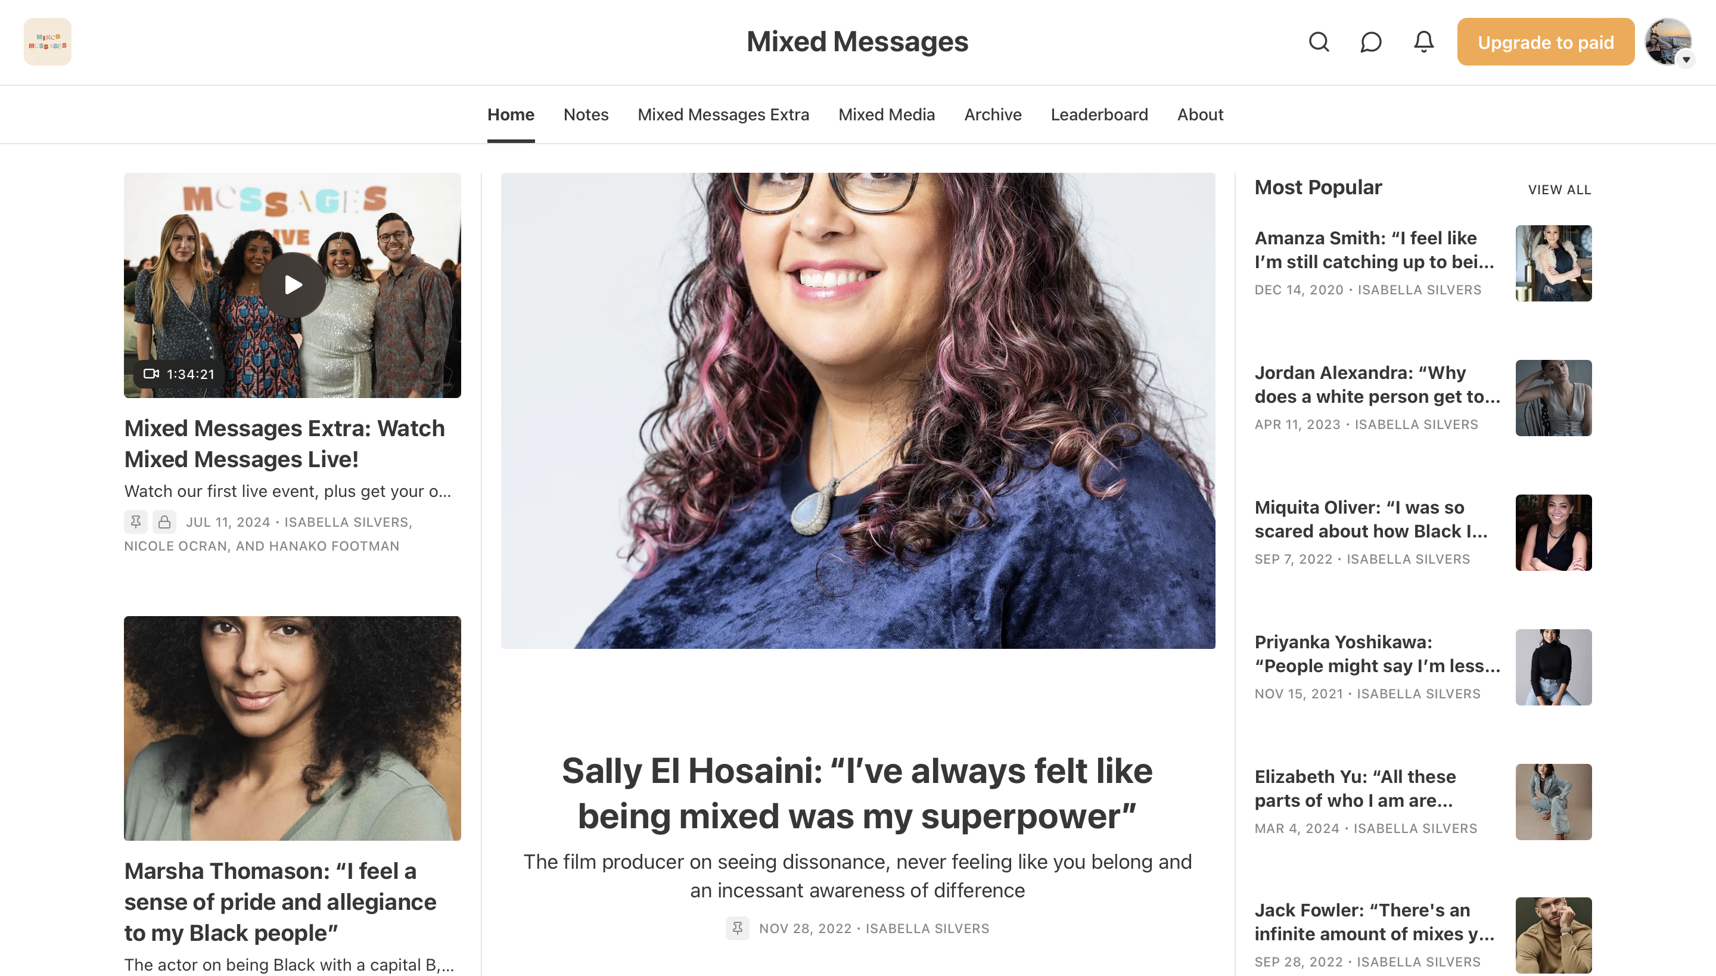This screenshot has width=1716, height=976.
Task: Open the search magnifier icon
Action: pos(1319,42)
